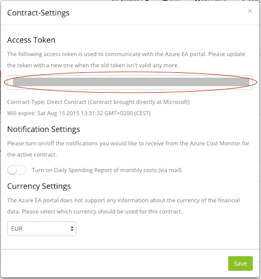The height and width of the screenshot is (279, 261).
Task: Click the empty footer area left of Save
Action: [x=114, y=263]
